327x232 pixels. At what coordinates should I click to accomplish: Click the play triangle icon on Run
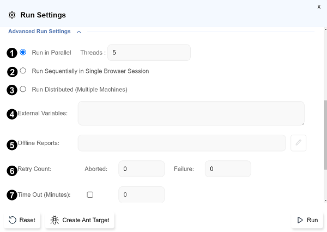click(300, 220)
